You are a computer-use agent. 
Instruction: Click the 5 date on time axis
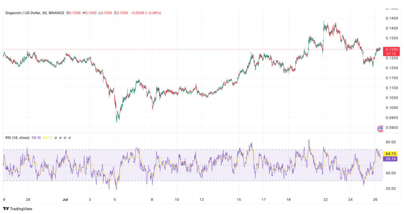pos(115,199)
